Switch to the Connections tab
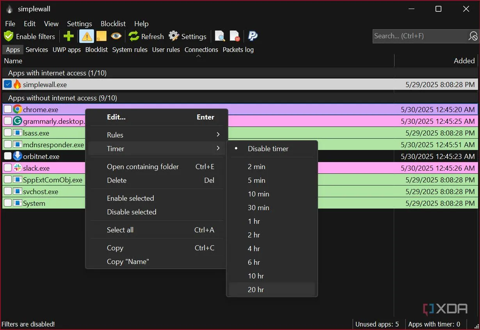 pyautogui.click(x=201, y=50)
